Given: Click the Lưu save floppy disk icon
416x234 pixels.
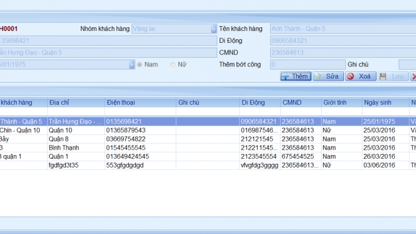Looking at the screenshot, I should tap(383, 76).
